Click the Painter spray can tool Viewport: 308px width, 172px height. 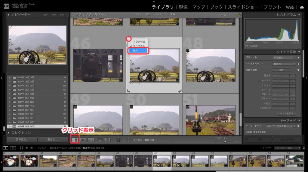[118, 140]
